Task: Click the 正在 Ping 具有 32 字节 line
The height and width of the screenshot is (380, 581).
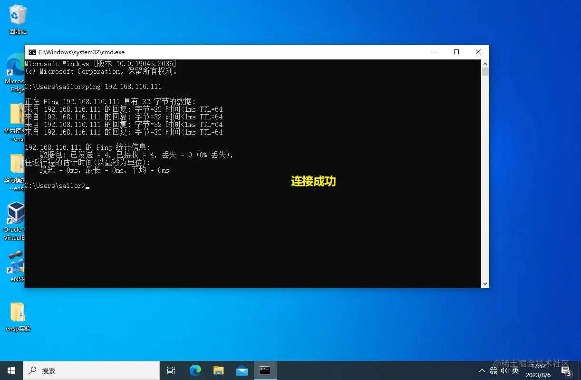Action: pos(110,102)
